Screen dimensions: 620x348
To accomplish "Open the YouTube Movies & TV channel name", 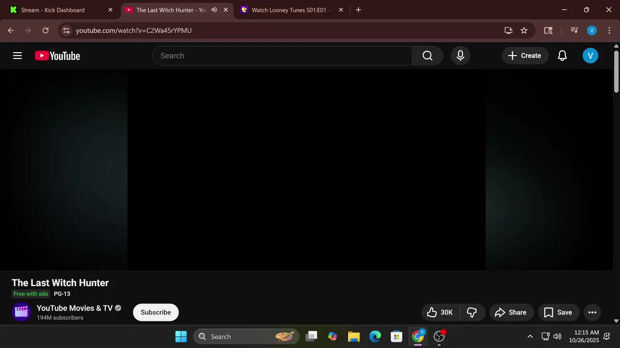I will (75, 308).
